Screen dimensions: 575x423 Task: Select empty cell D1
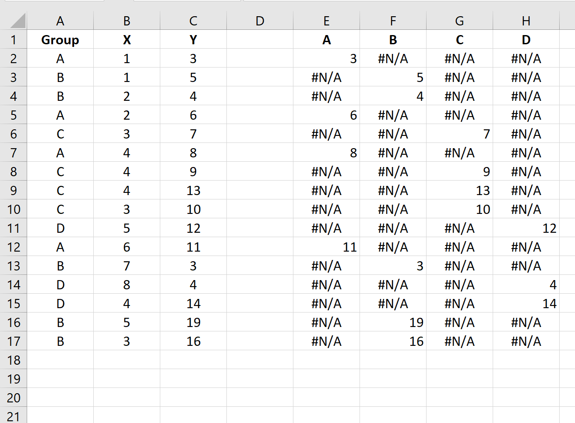click(260, 39)
